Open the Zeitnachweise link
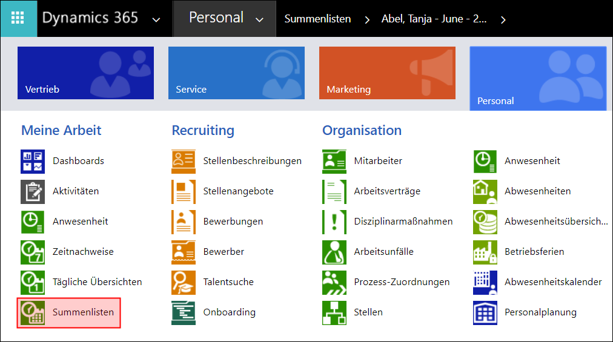The height and width of the screenshot is (342, 613). pos(83,251)
